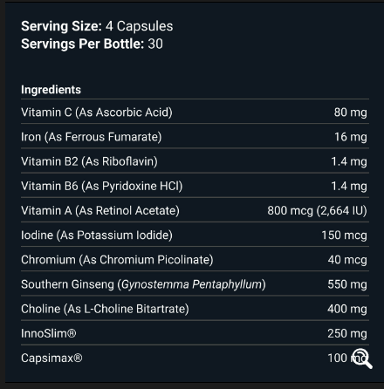Viewport: 384px width, 389px height.
Task: Click the Iron (As Ferrous Fumarate) row
Action: click(x=195, y=137)
